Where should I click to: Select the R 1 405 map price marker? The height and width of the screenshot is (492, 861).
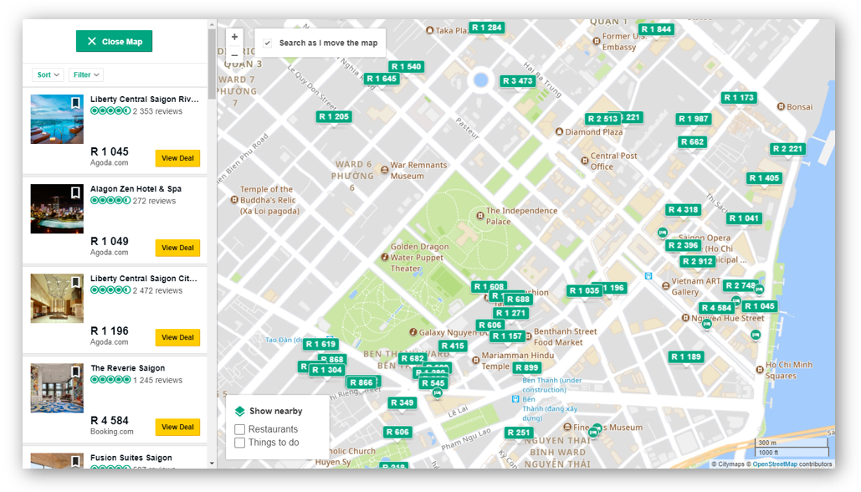tap(764, 178)
